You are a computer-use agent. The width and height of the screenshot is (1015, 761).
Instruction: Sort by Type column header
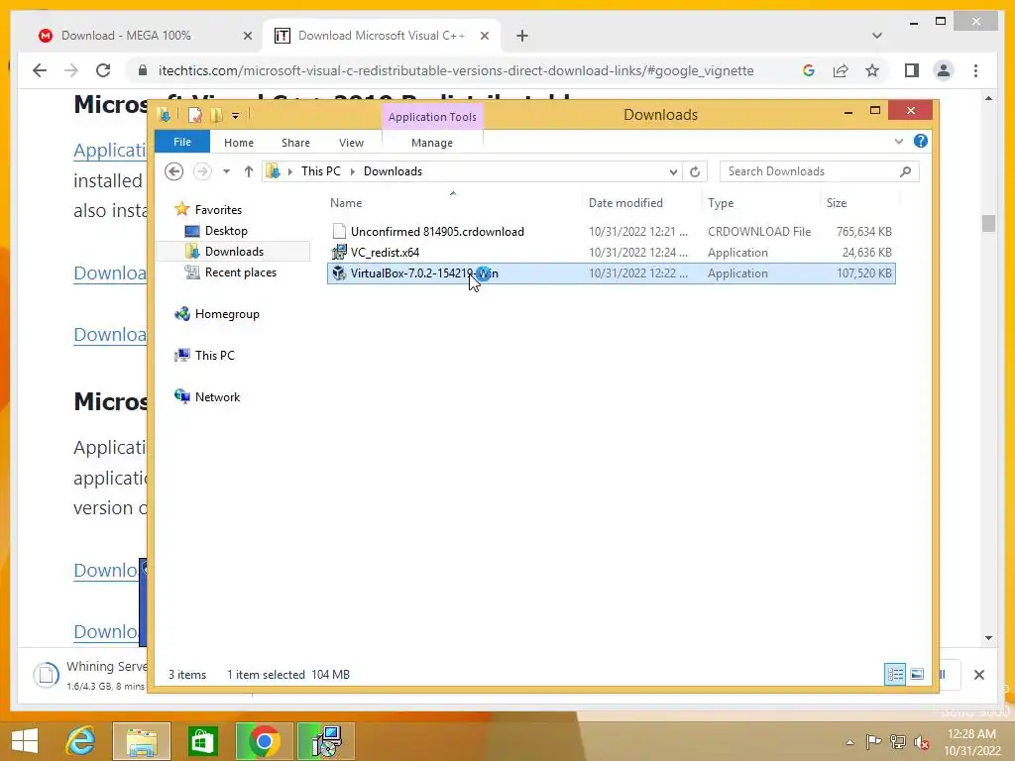[x=721, y=202]
